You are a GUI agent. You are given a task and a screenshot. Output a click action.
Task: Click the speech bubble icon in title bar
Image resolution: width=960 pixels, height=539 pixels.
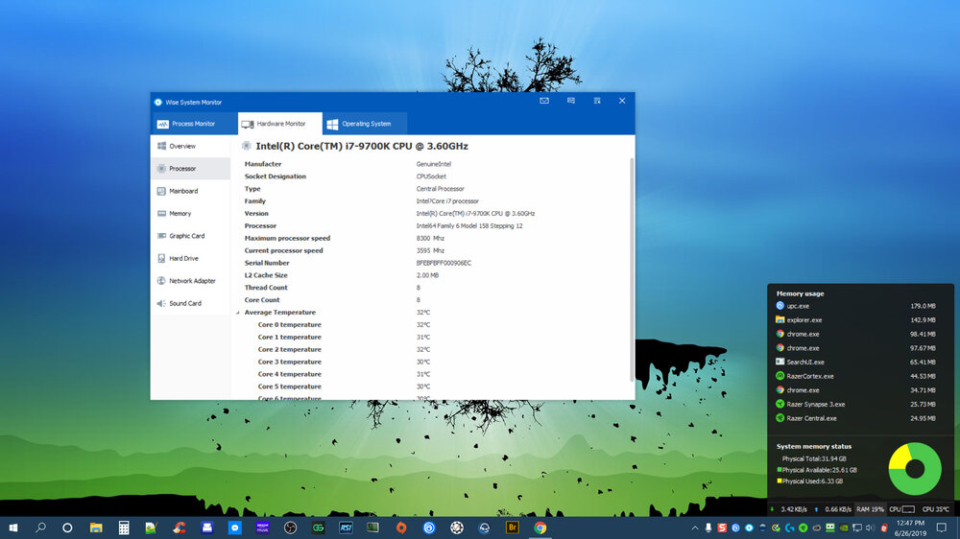point(570,101)
